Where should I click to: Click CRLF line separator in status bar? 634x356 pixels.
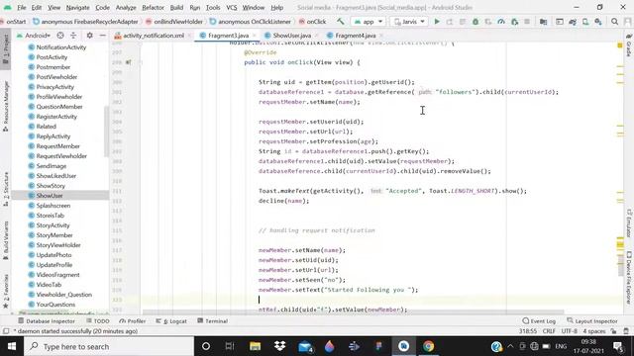pos(549,331)
